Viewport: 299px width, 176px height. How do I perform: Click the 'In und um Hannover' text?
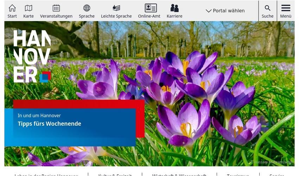[x=39, y=115]
